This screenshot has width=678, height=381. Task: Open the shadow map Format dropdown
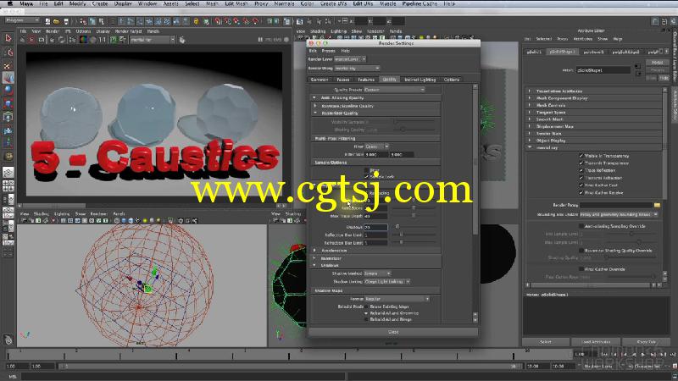(397, 299)
